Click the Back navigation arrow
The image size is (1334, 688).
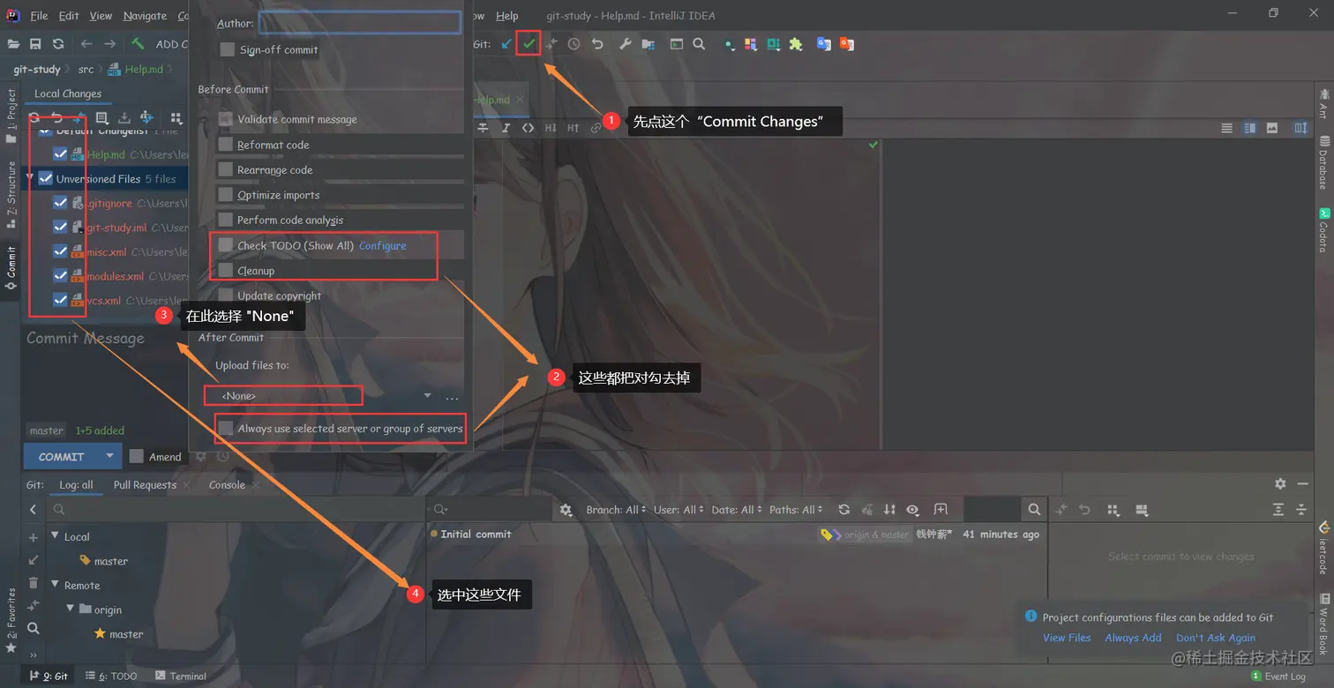(86, 43)
